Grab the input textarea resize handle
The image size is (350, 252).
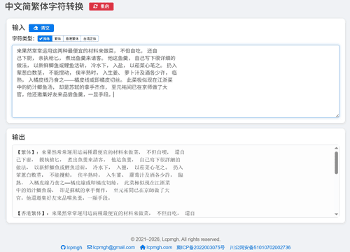click(337, 116)
